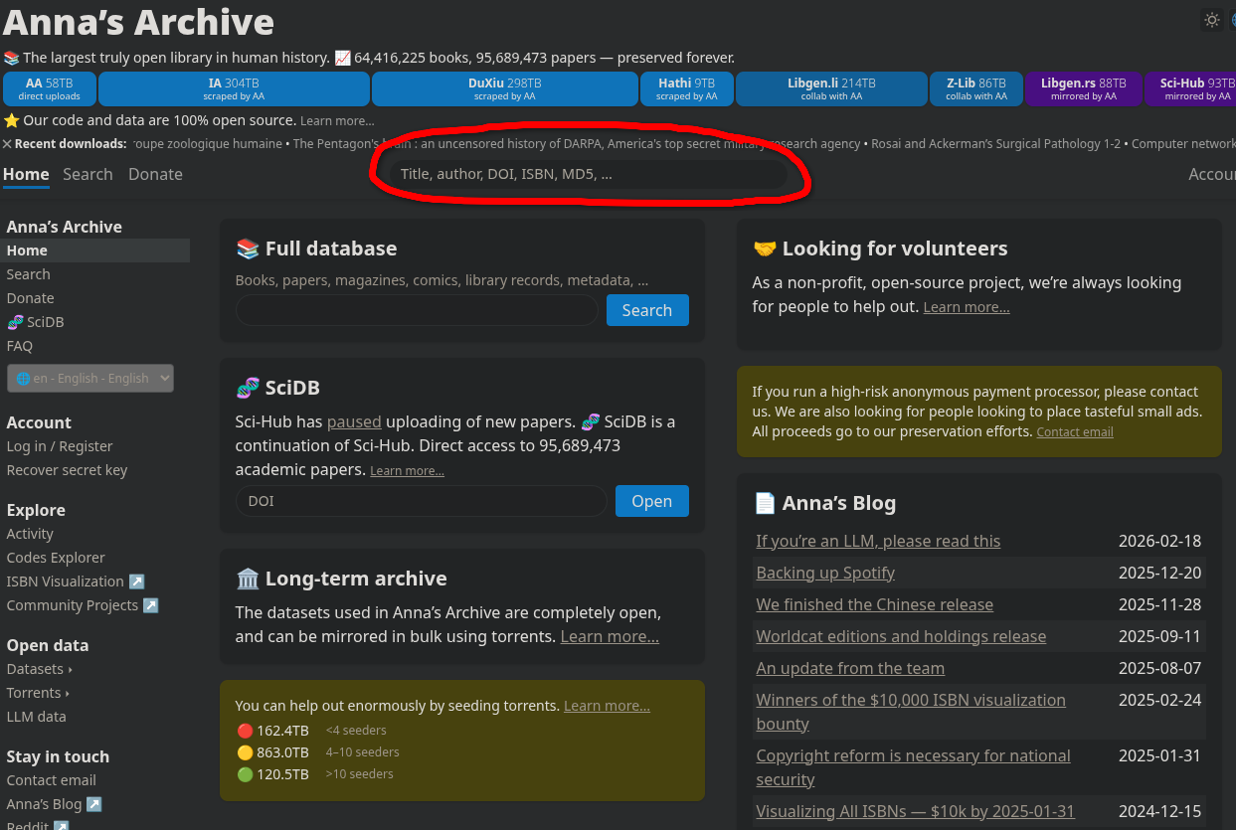Switch to the Search tab in header
This screenshot has width=1236, height=830.
[x=88, y=174]
